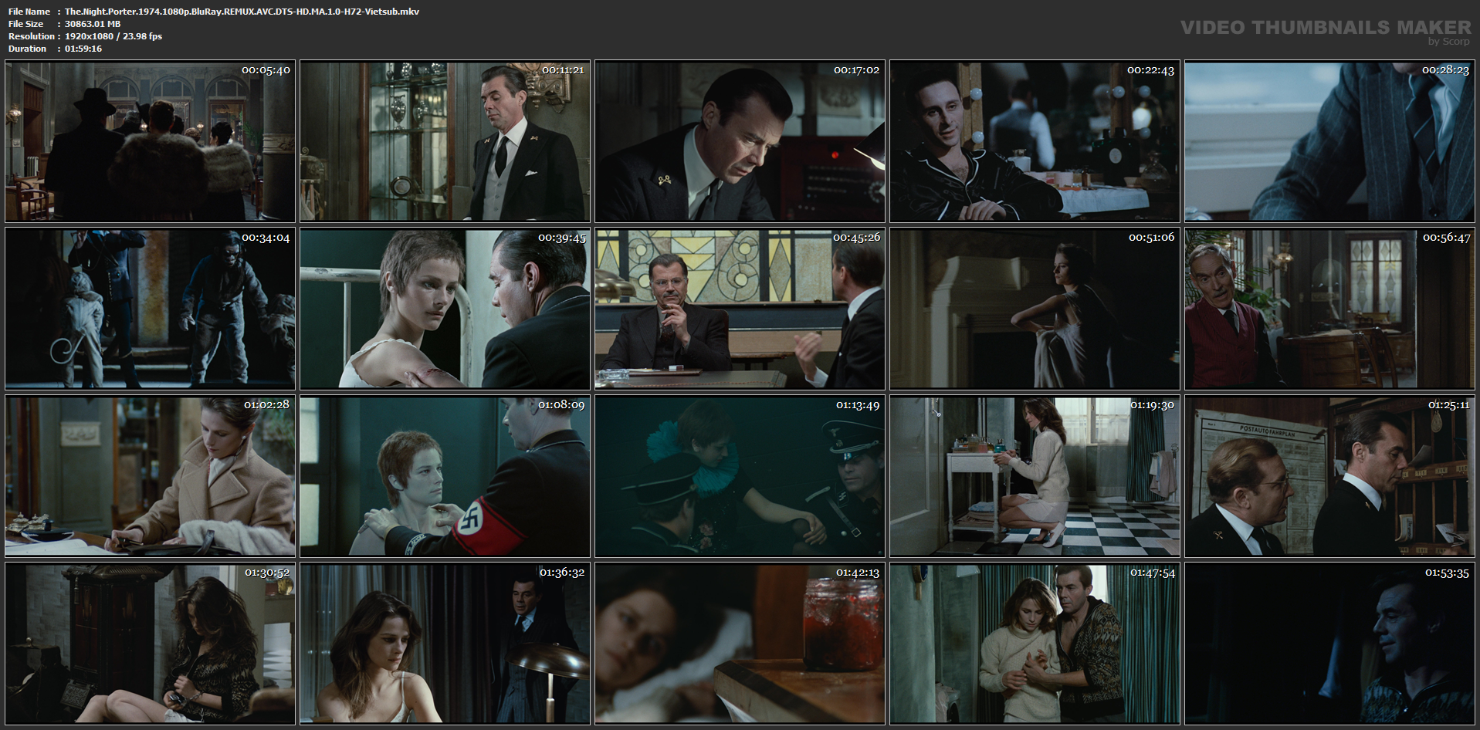Open the thumbnail at 01:19:30
The height and width of the screenshot is (730, 1480).
pos(1035,477)
